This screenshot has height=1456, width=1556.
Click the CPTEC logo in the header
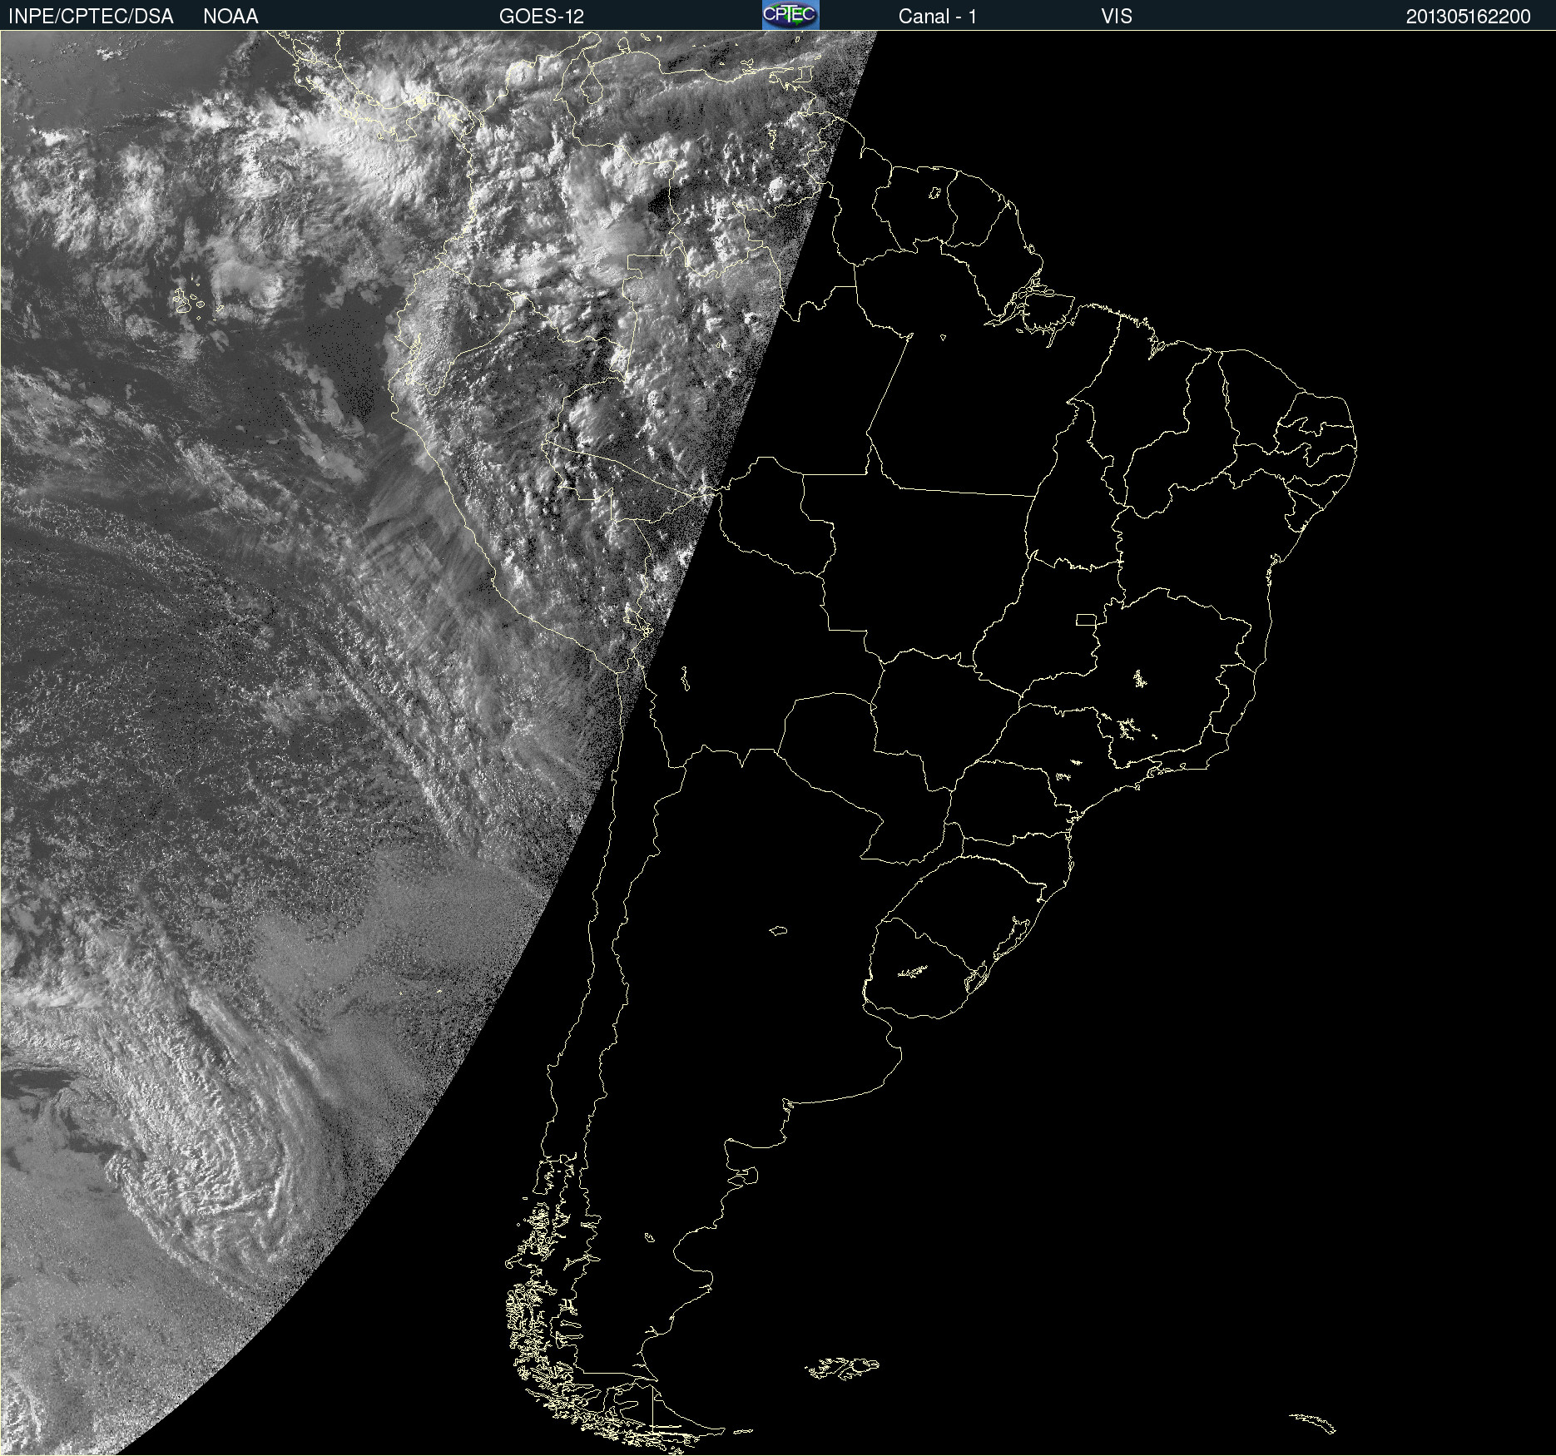tap(790, 15)
